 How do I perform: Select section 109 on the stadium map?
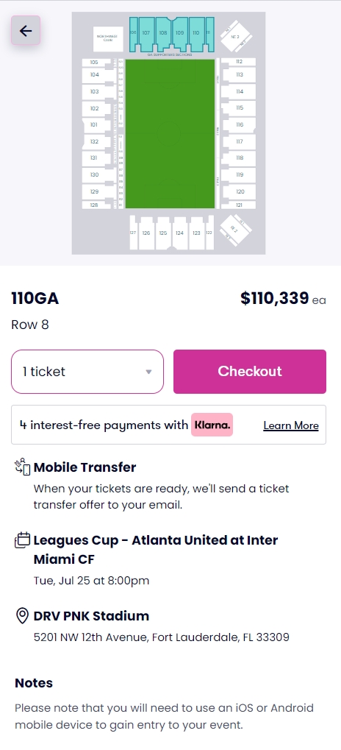pyautogui.click(x=179, y=33)
